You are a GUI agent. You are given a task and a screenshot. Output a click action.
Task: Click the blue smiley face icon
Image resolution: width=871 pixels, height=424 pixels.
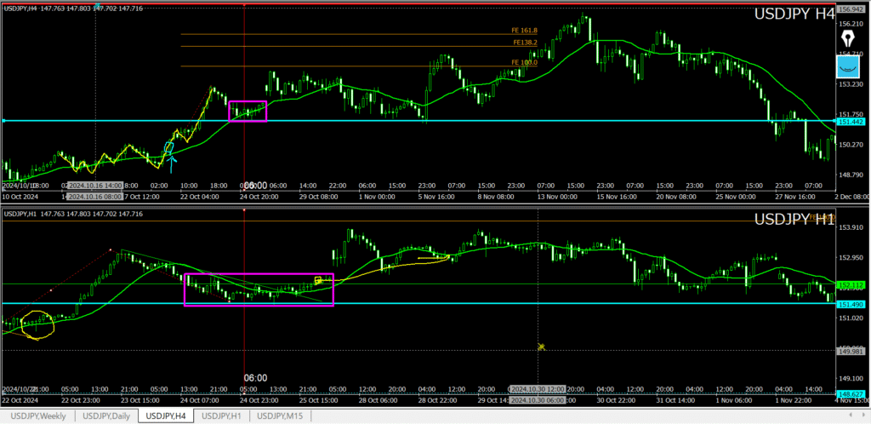846,66
